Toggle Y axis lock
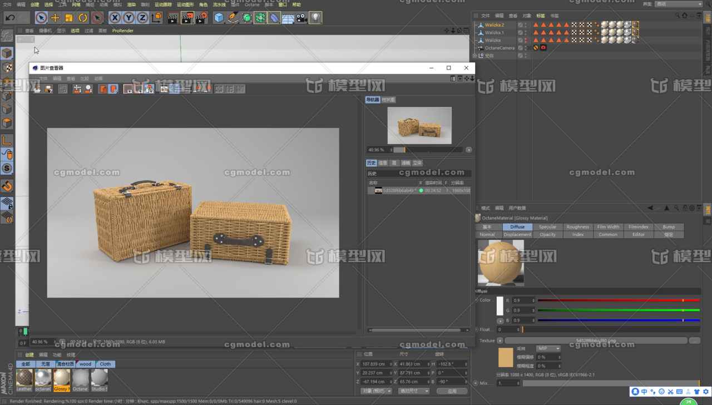Viewport: 712px width, 405px height. [x=129, y=18]
